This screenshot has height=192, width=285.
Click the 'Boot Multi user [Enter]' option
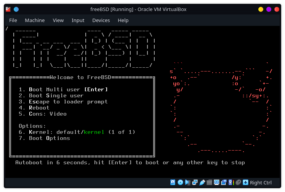coord(63,89)
